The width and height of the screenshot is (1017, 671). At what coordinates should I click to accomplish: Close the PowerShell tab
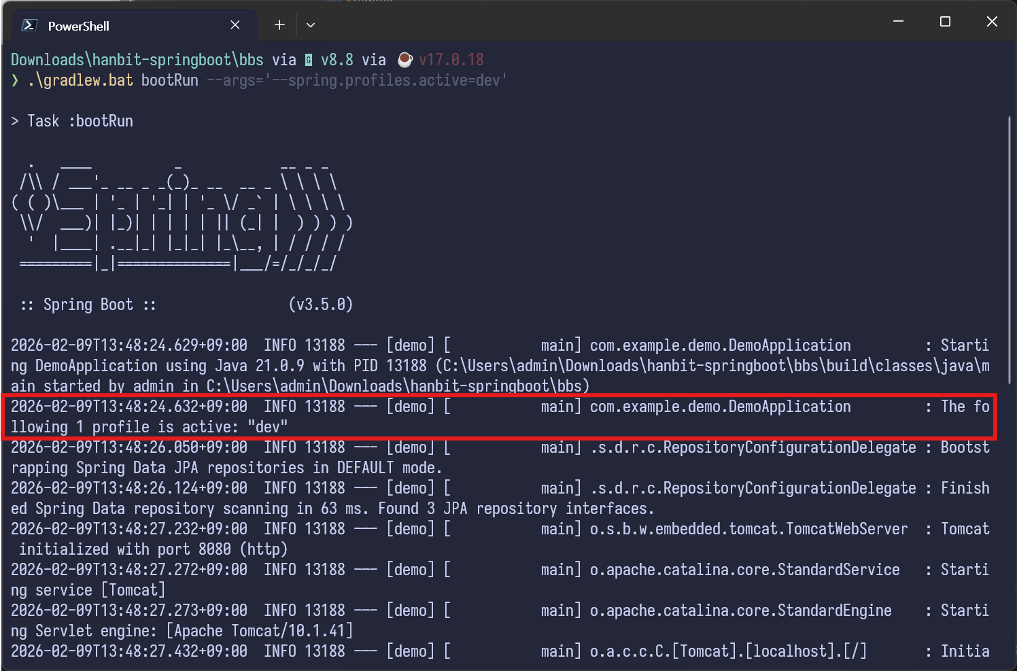pyautogui.click(x=235, y=25)
